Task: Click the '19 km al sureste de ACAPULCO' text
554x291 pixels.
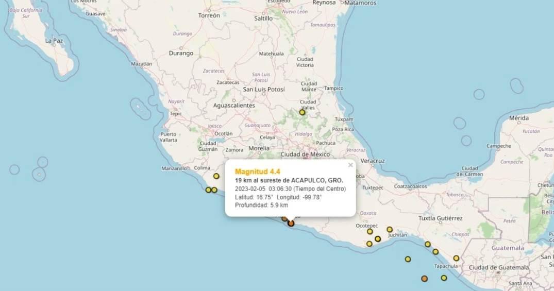Action: 289,180
